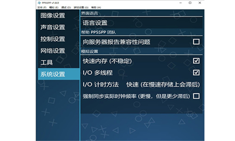The image size is (235, 141).
Task: Switch to the 声音设置 tab
Action: 59,27
